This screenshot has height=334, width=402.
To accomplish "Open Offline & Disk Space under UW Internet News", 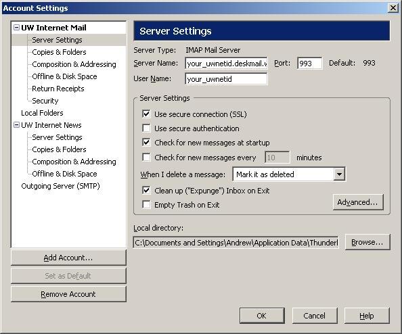I will coord(64,174).
